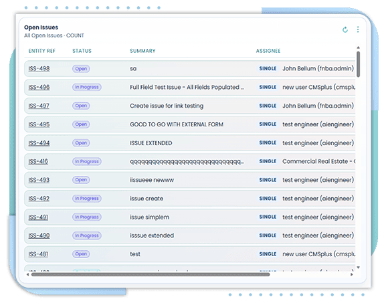The image size is (388, 301).
Task: Click SINGLE tag in ISS-498 row
Action: pyautogui.click(x=268, y=68)
